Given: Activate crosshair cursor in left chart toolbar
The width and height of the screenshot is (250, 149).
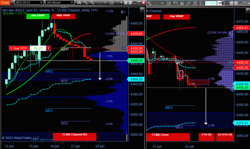Looking at the screenshot, I should click(105, 2).
